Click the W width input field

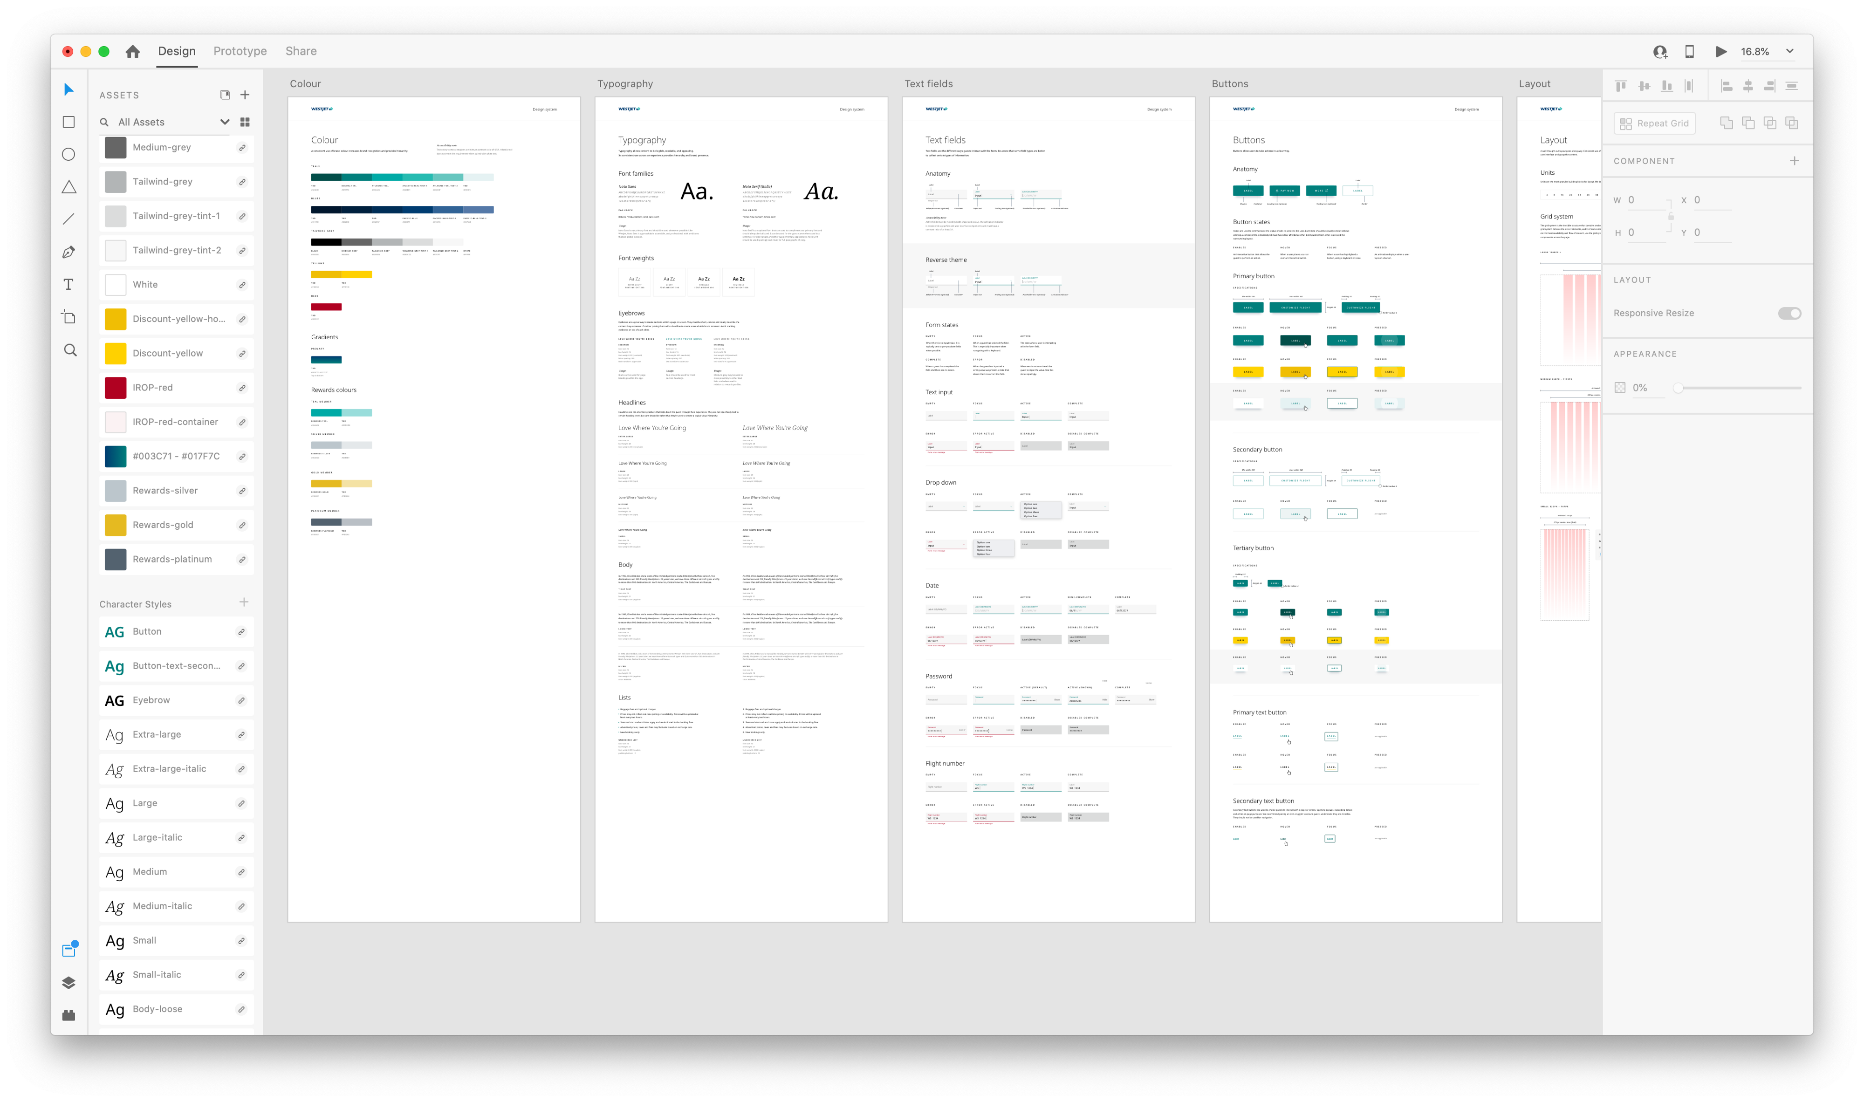[x=1647, y=200]
